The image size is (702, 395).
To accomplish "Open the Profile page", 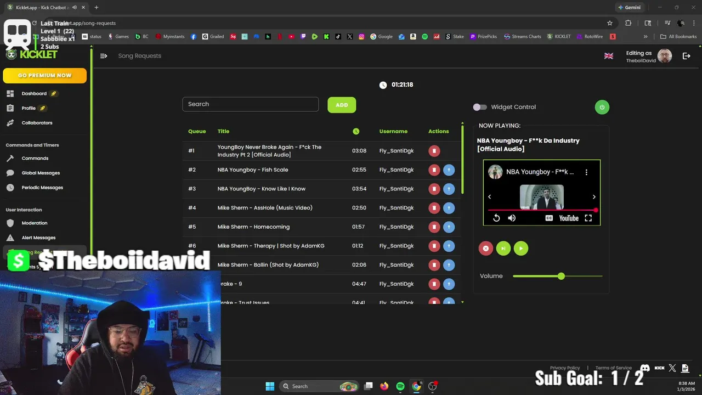I will tap(29, 108).
